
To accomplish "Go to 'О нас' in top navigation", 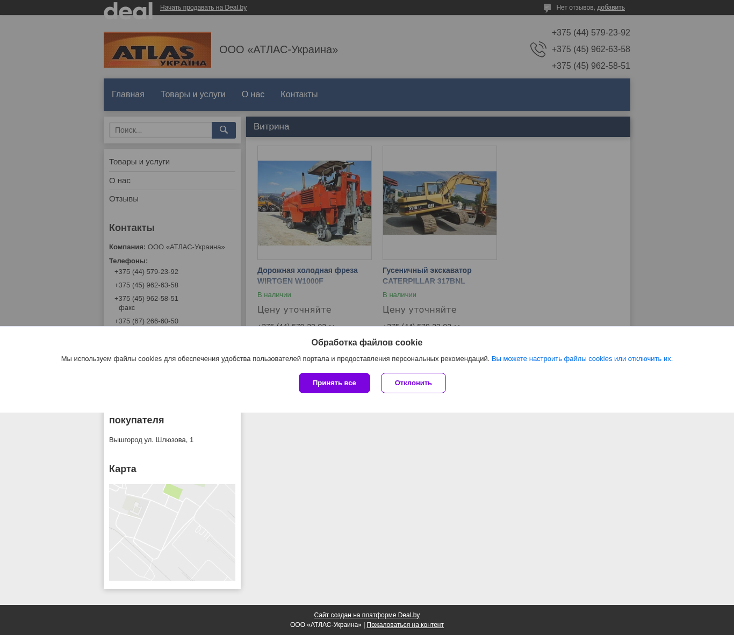I will (x=253, y=95).
